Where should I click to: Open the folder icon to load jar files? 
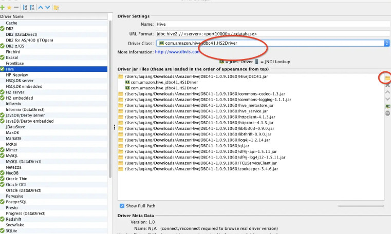387,78
